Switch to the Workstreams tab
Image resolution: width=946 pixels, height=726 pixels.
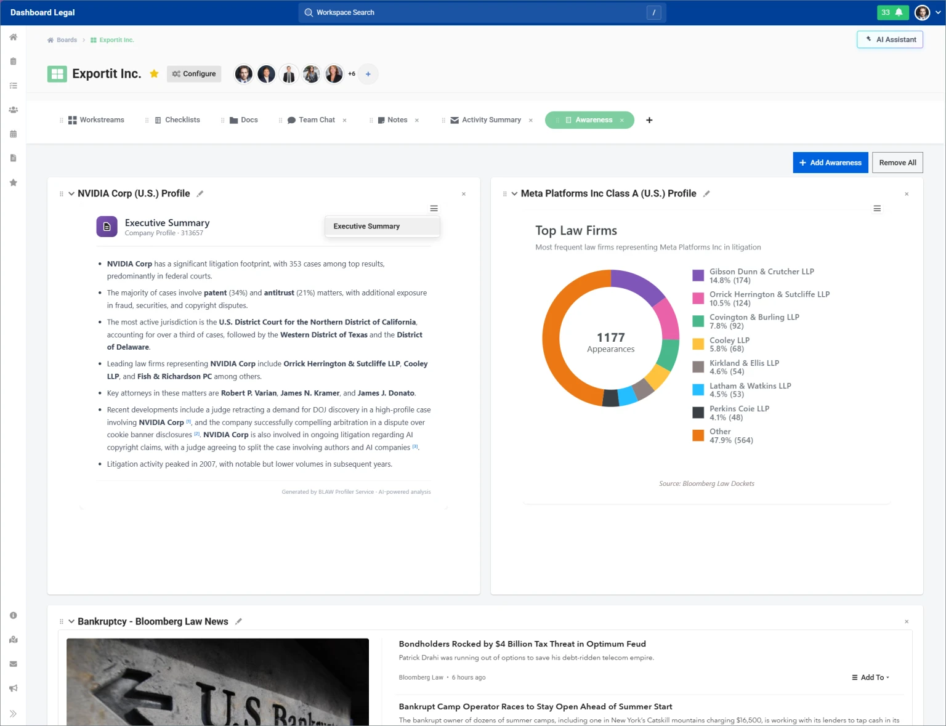pos(96,120)
